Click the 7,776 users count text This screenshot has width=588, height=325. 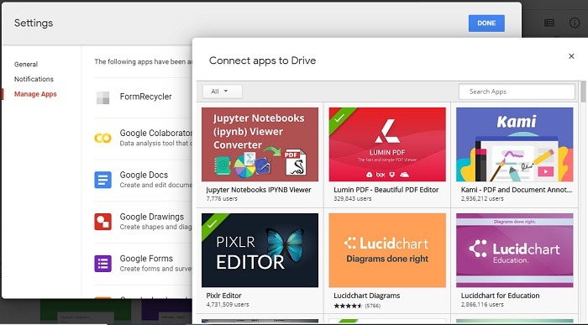pos(222,199)
